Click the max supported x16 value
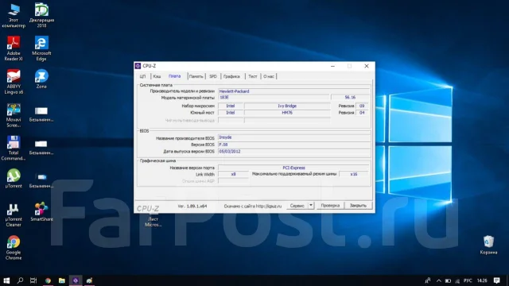 coord(353,175)
